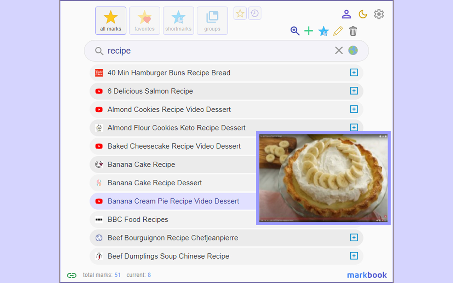Click the markbook label at bottom right
This screenshot has width=453, height=283.
pyautogui.click(x=367, y=275)
